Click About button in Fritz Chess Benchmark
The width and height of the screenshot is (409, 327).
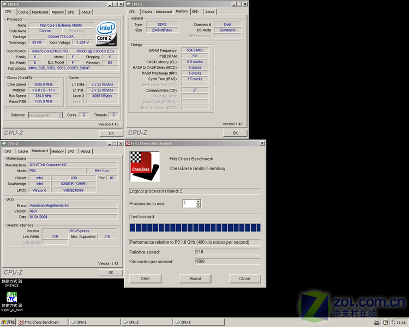195,278
